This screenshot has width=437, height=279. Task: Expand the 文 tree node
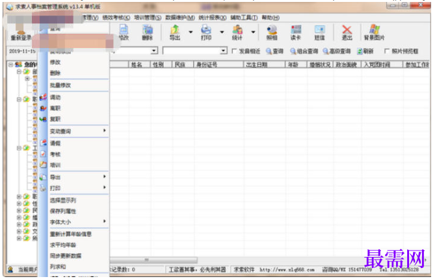coord(19,231)
